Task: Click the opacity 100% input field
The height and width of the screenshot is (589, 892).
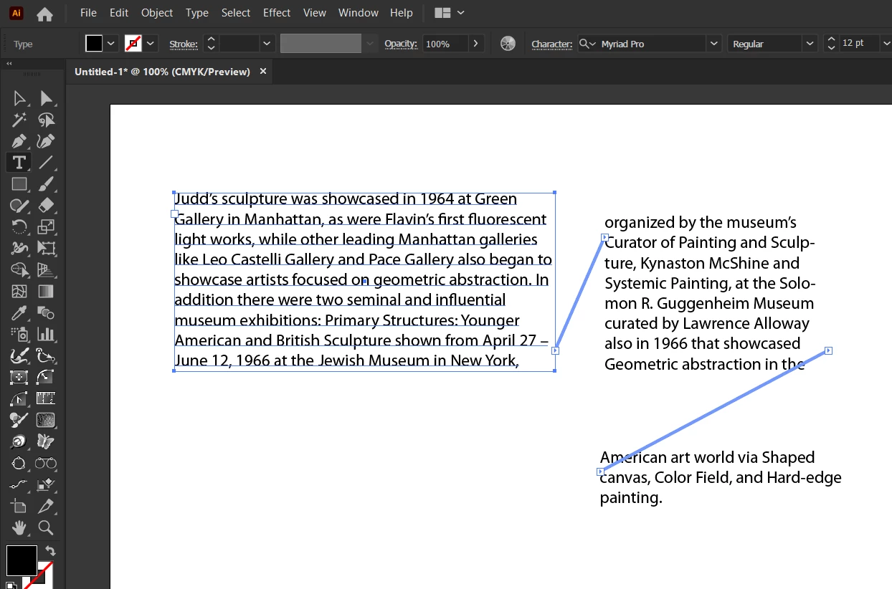Action: 445,44
